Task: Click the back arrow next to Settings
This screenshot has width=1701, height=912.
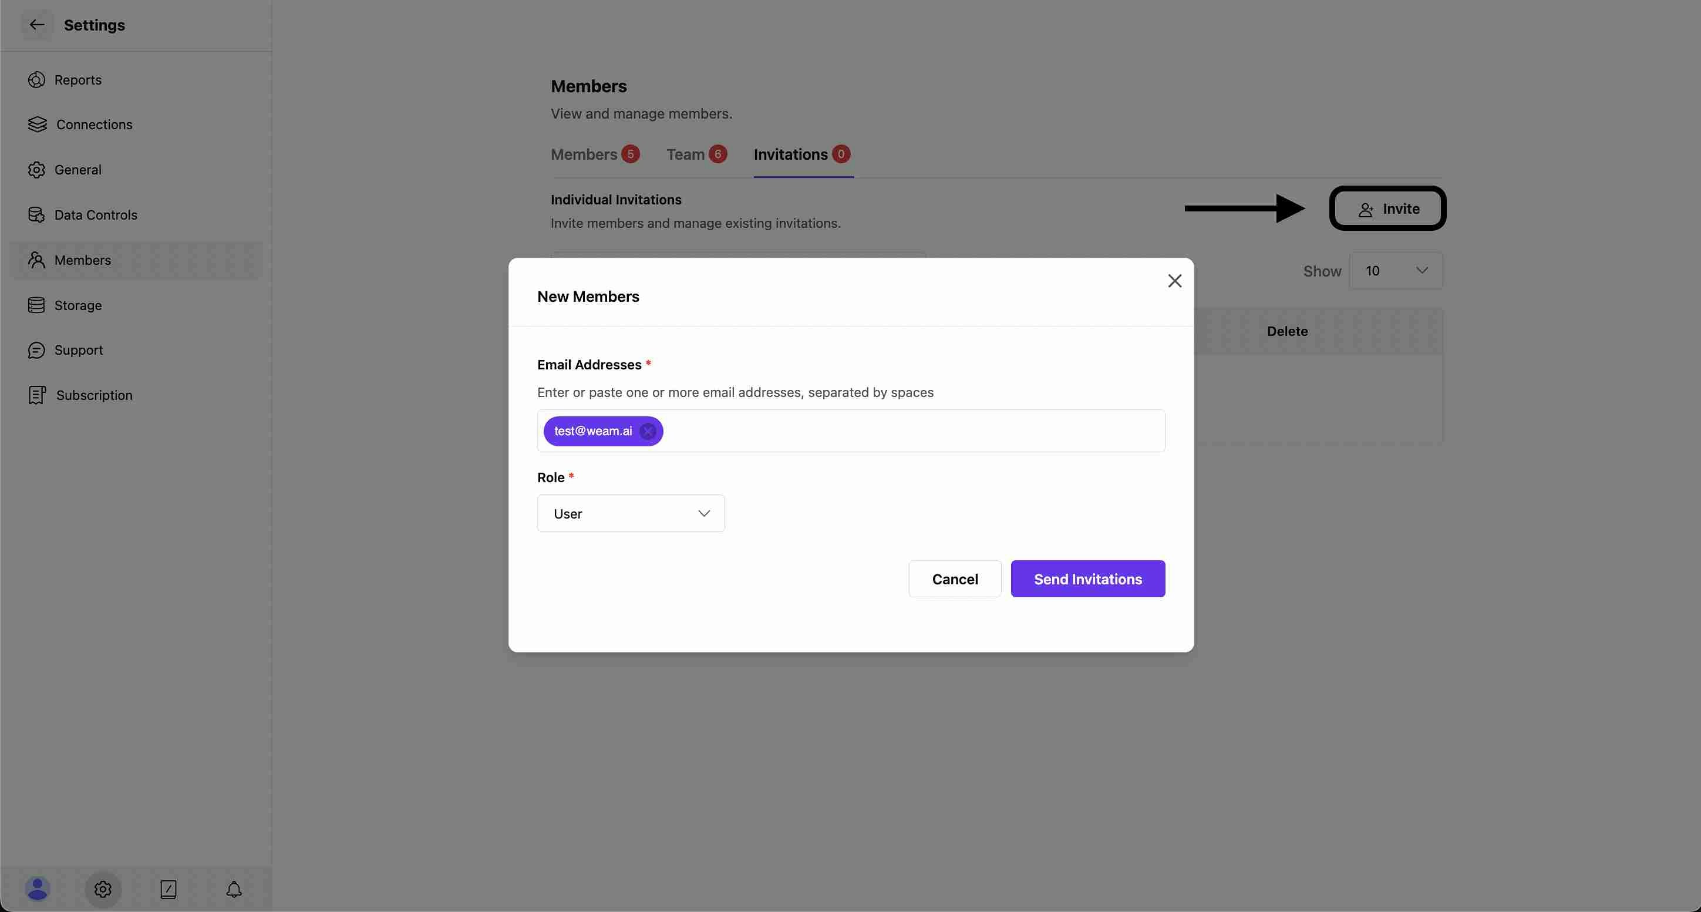Action: click(x=37, y=25)
